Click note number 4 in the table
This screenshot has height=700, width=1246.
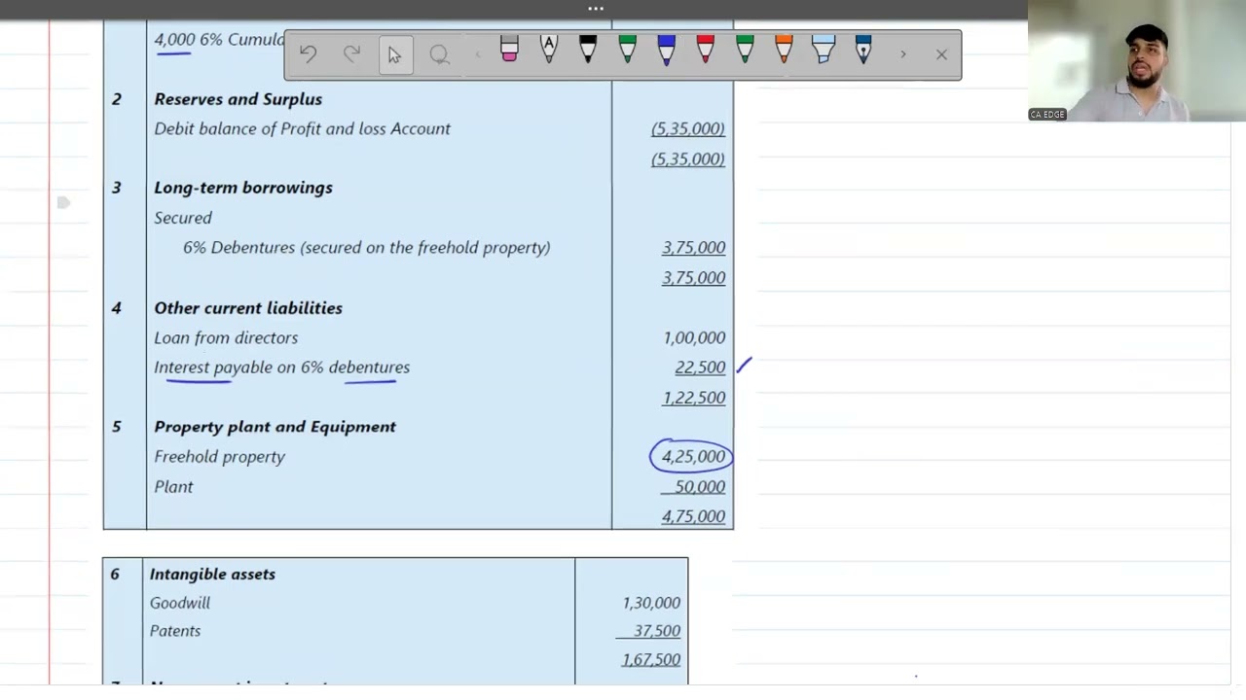pyautogui.click(x=116, y=308)
